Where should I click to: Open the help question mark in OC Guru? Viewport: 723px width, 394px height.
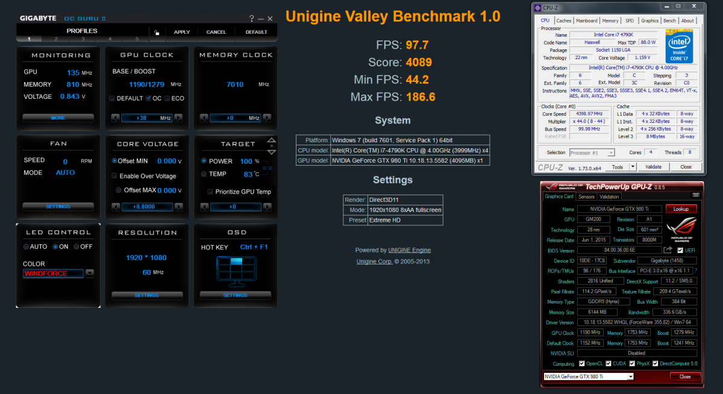pyautogui.click(x=252, y=19)
